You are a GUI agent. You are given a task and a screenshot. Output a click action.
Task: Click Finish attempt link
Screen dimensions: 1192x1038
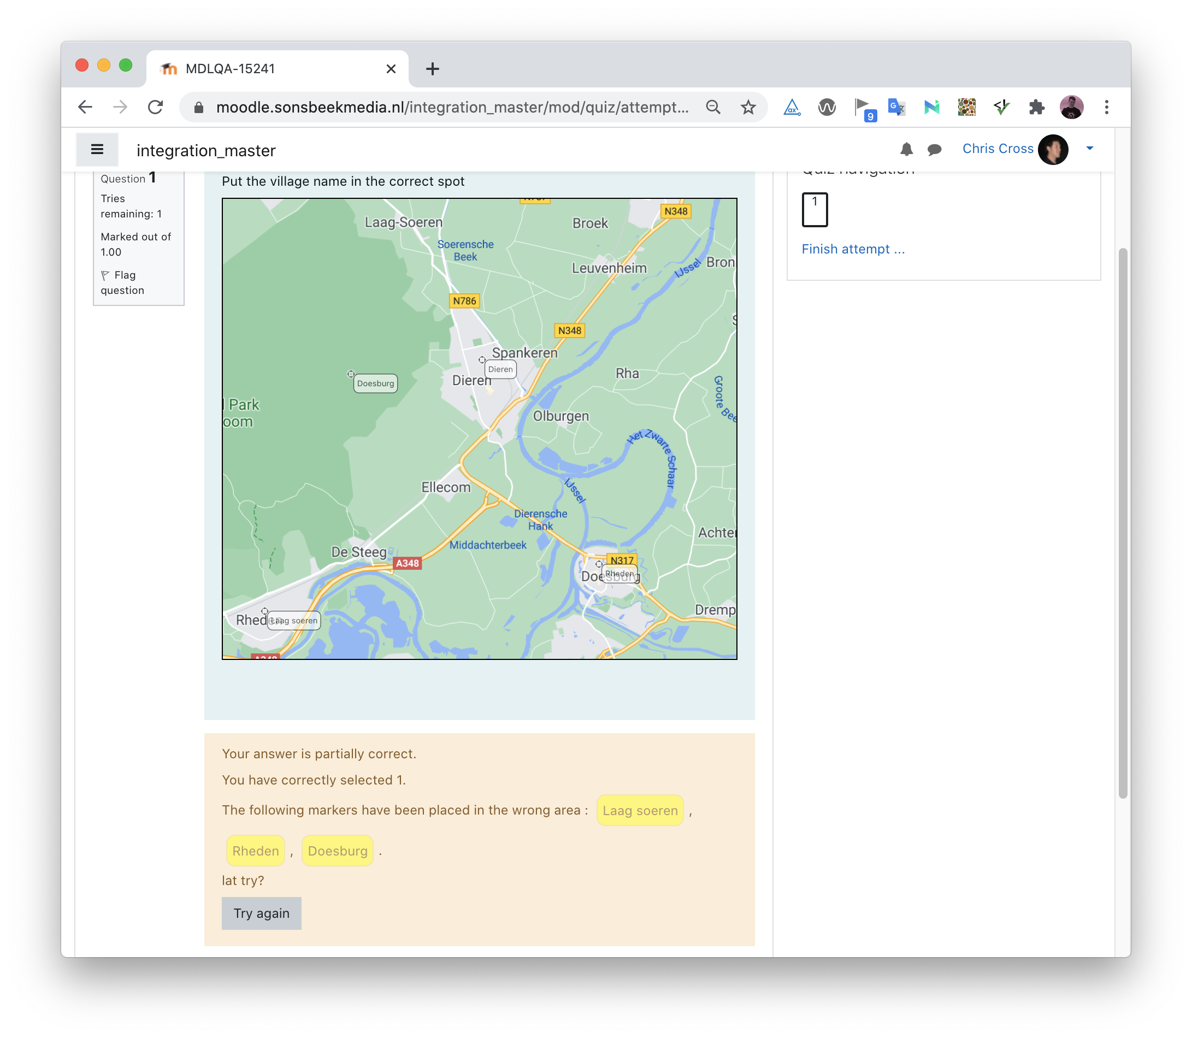point(853,249)
